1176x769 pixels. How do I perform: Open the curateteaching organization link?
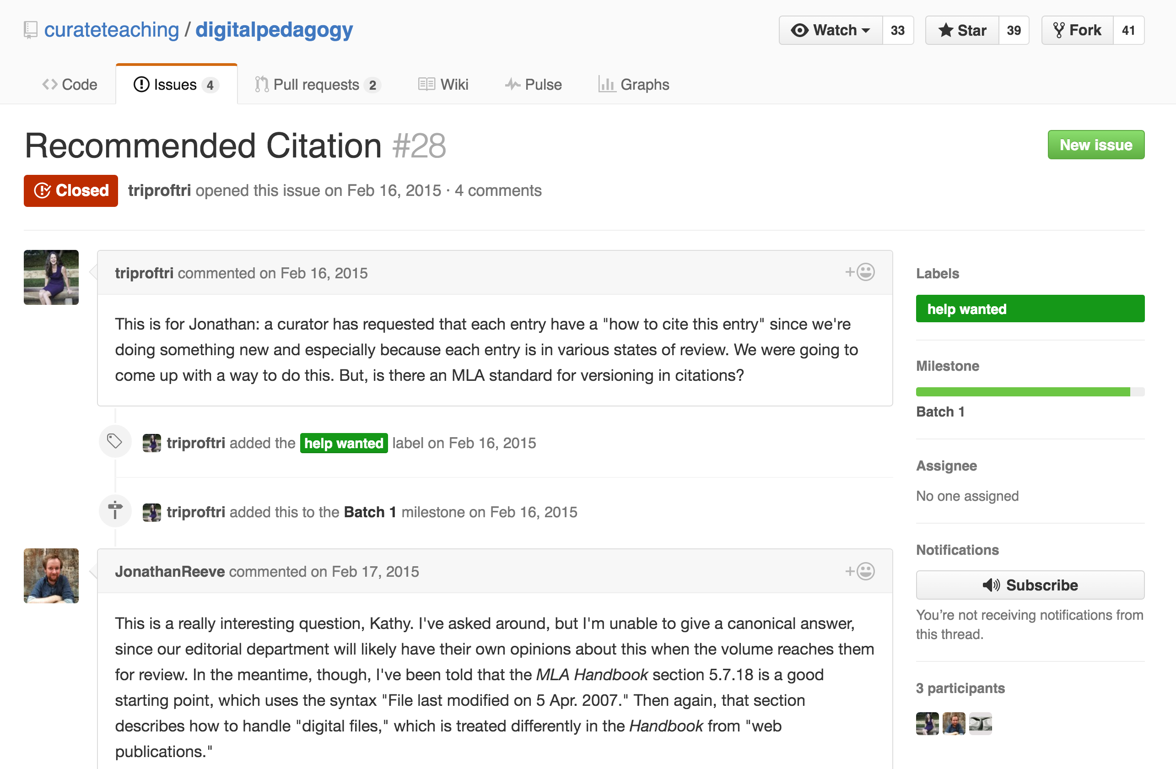click(112, 30)
